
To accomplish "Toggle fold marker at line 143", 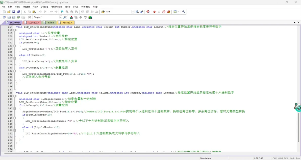I will click(14, 109).
